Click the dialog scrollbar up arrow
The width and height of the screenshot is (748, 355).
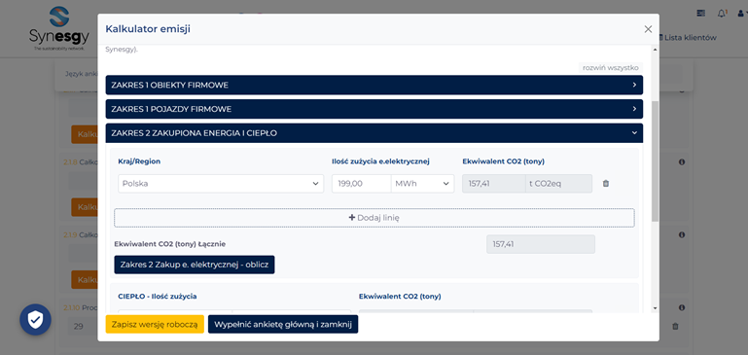(655, 50)
